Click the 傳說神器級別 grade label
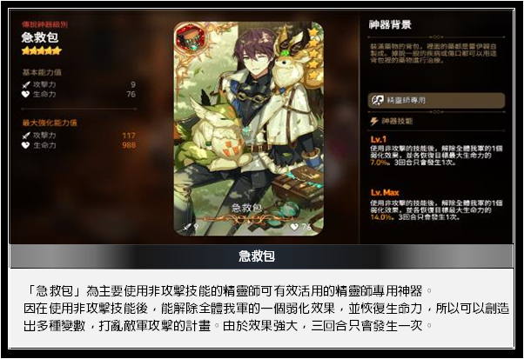 click(44, 24)
